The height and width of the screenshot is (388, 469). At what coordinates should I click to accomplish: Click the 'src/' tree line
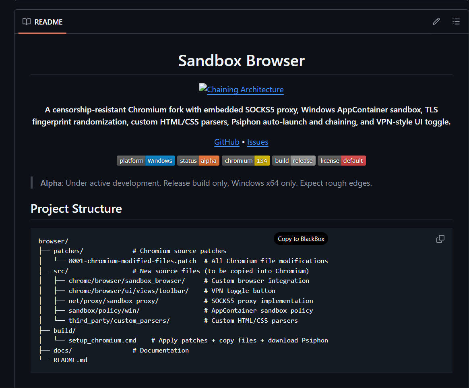(x=61, y=271)
